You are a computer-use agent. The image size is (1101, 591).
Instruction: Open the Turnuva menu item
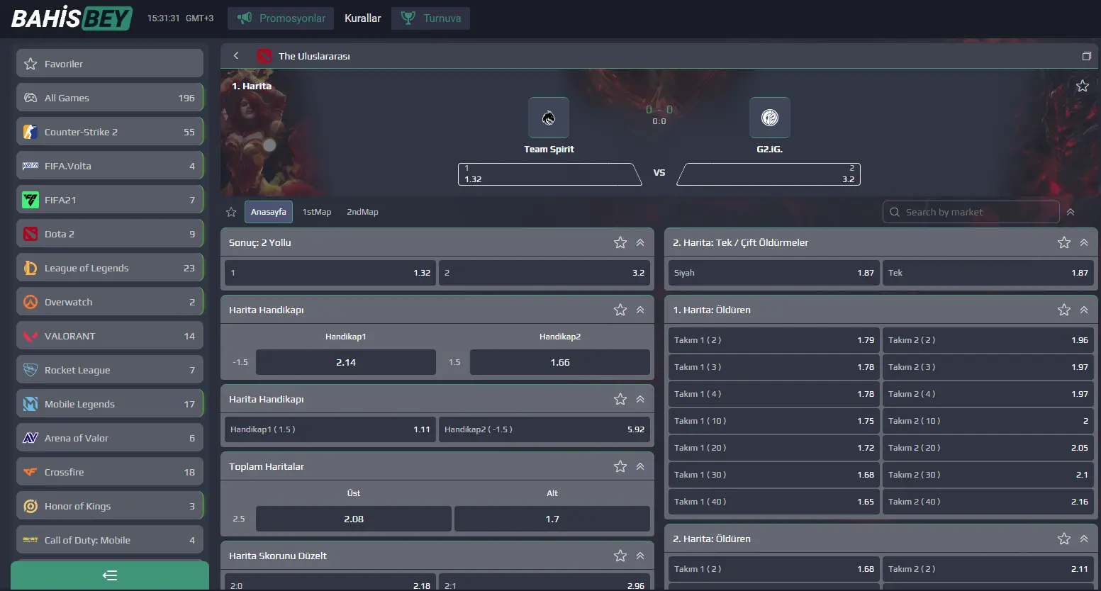point(430,18)
